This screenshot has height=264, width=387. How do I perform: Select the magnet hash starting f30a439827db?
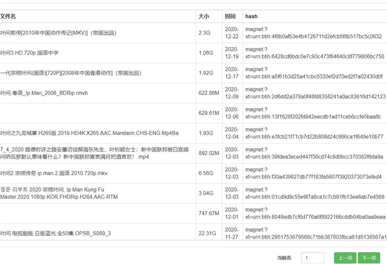[x=313, y=173]
